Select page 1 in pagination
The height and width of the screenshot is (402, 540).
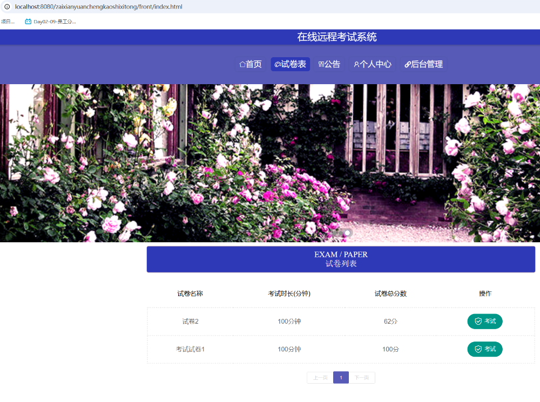pos(341,378)
